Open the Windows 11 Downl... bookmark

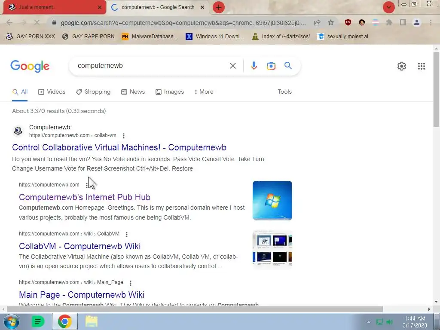tap(215, 37)
